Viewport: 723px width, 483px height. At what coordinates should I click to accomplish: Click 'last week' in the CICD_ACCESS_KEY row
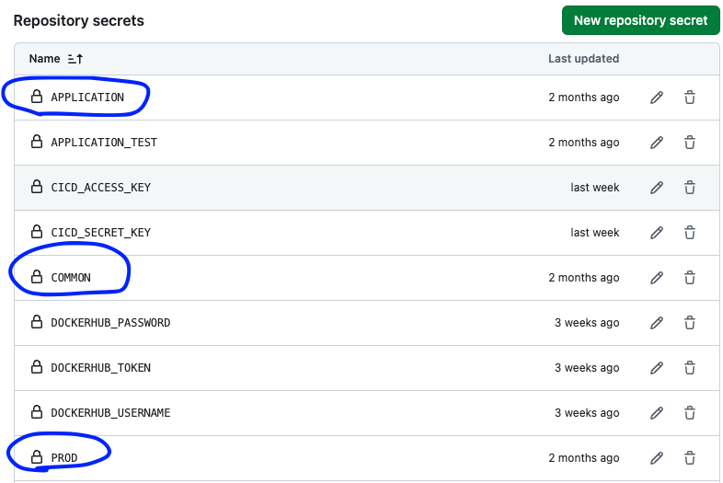[595, 188]
